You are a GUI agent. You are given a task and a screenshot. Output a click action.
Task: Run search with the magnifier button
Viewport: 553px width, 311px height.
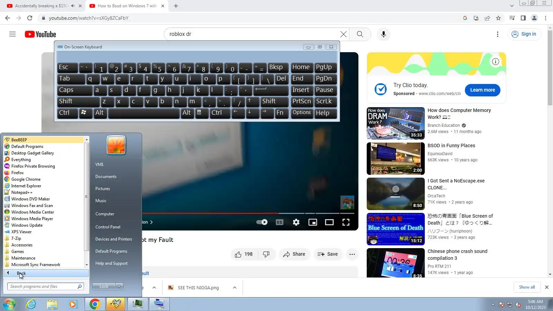(x=360, y=34)
